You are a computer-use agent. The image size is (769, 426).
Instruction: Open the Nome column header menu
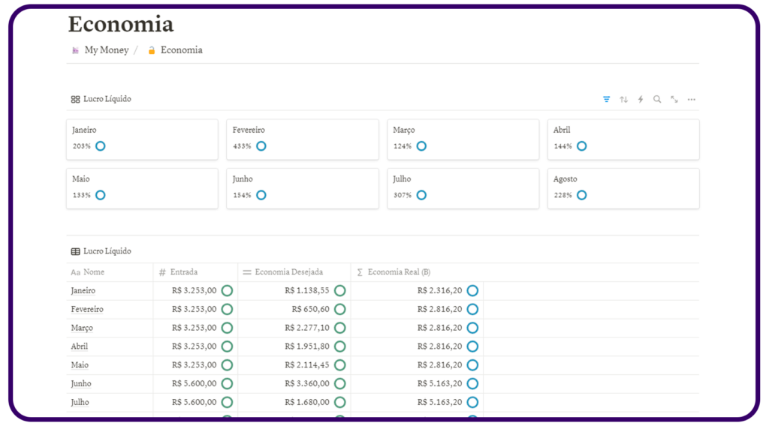(x=93, y=272)
